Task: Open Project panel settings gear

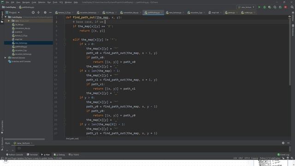Action: 45,12
